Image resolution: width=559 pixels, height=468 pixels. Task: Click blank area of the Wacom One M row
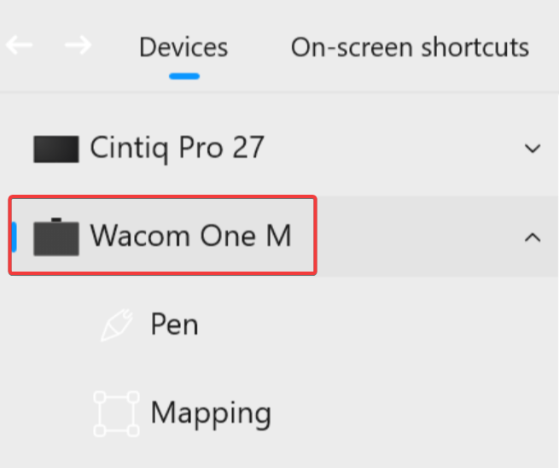(410, 237)
